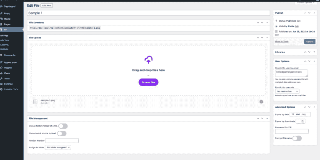Screen dimensions: 320x160
Task: Collapse the User Options panel
Action: coord(314,61)
